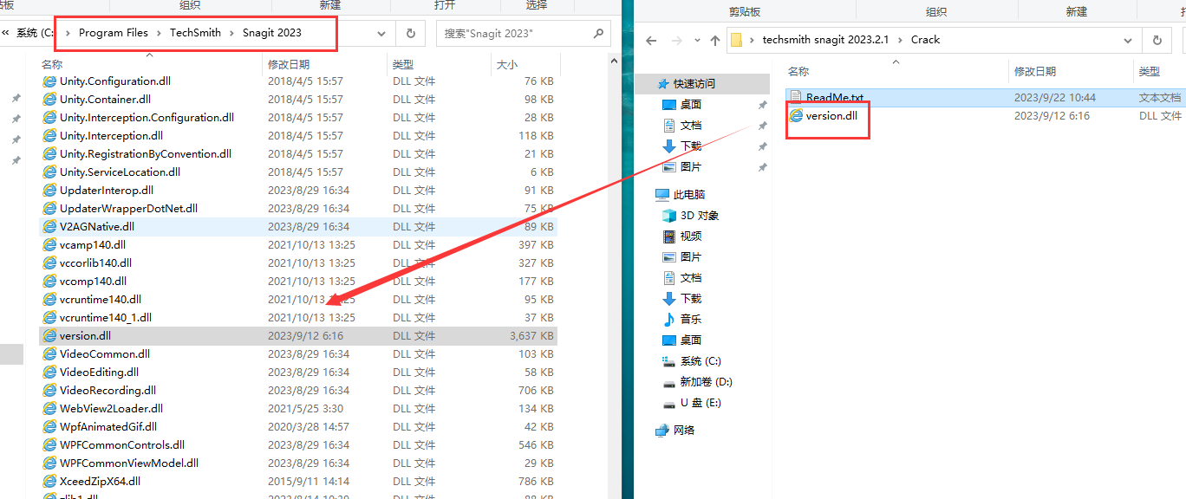Image resolution: width=1186 pixels, height=499 pixels.
Task: Select version.dll in the Crack folder
Action: point(831,115)
